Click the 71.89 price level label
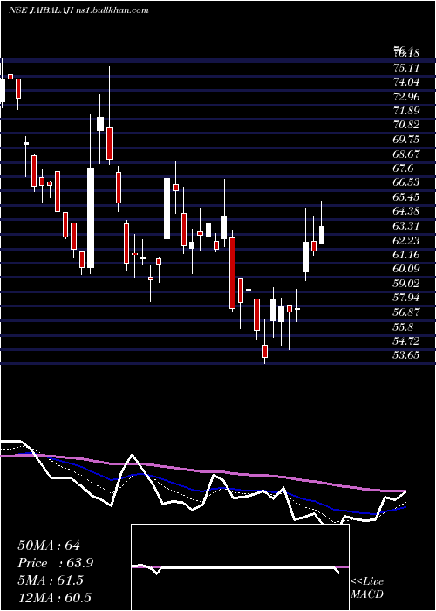Viewport: 436px width, 611px height. point(407,111)
